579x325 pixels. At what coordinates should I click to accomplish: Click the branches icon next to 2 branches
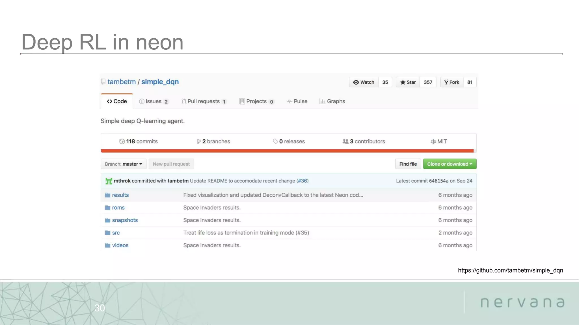click(x=199, y=141)
